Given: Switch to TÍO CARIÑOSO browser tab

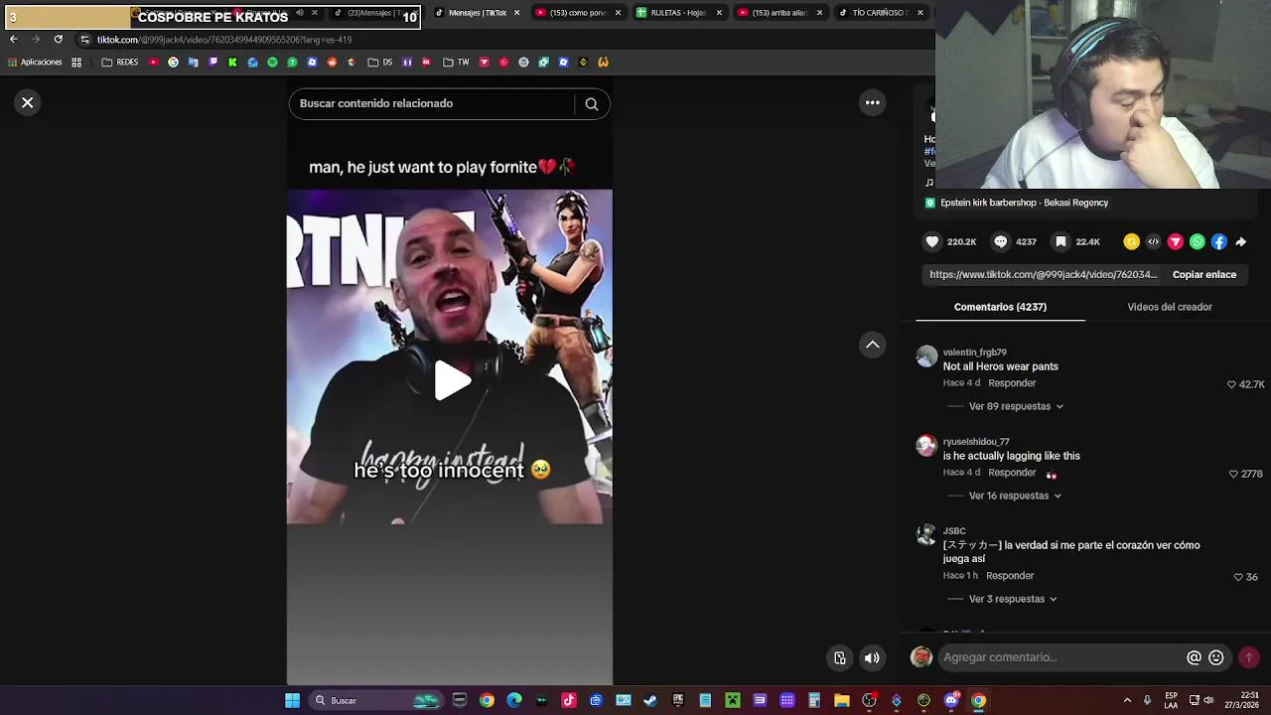Looking at the screenshot, I should [881, 13].
